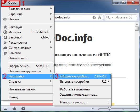Toggle Работать автономно mode
Screen dimensions: 140x112
[x=82, y=89]
